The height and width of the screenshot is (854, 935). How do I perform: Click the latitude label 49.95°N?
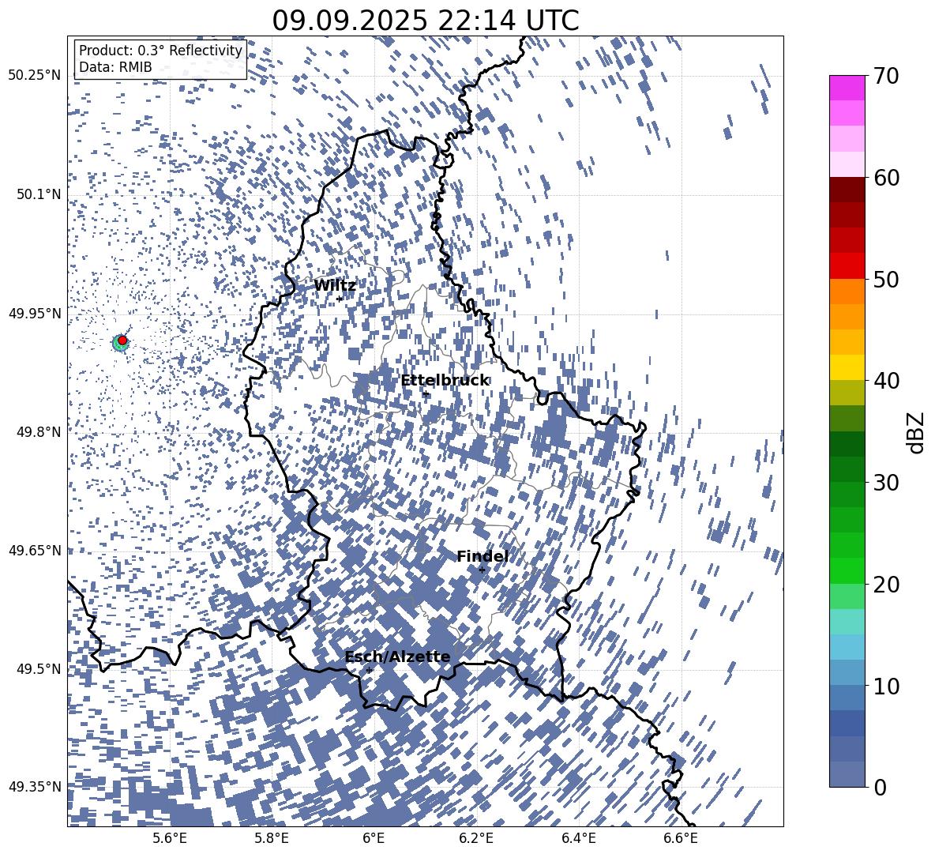[x=35, y=313]
